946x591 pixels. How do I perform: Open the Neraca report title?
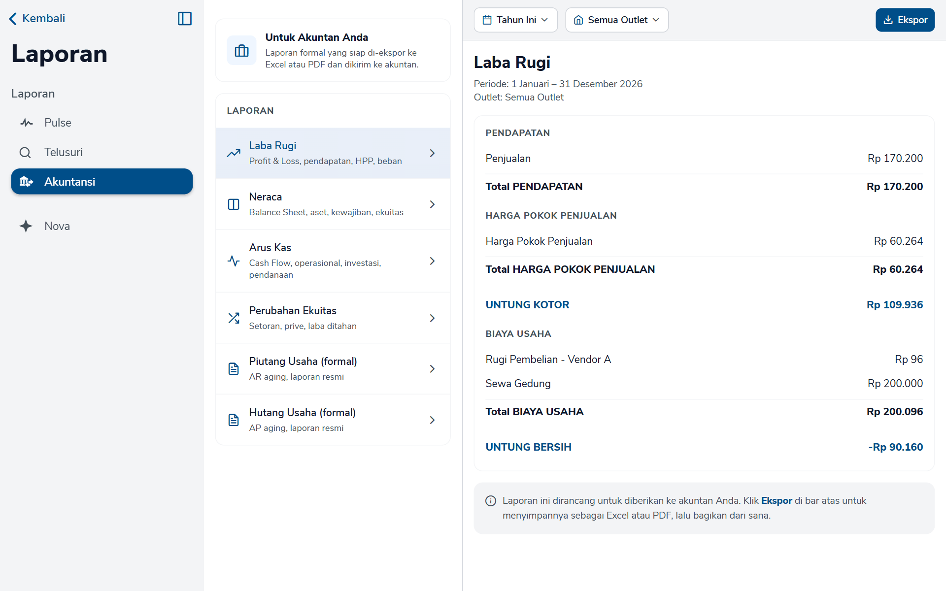(266, 197)
